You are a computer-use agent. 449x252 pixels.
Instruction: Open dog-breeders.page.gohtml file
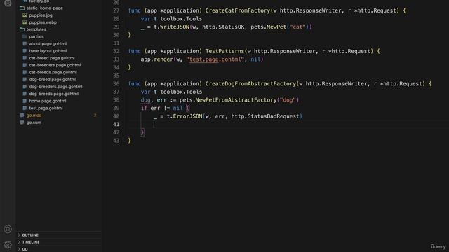pyautogui.click(x=56, y=87)
